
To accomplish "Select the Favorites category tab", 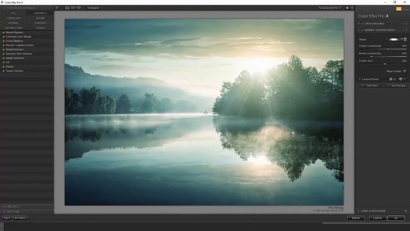I will (x=40, y=13).
